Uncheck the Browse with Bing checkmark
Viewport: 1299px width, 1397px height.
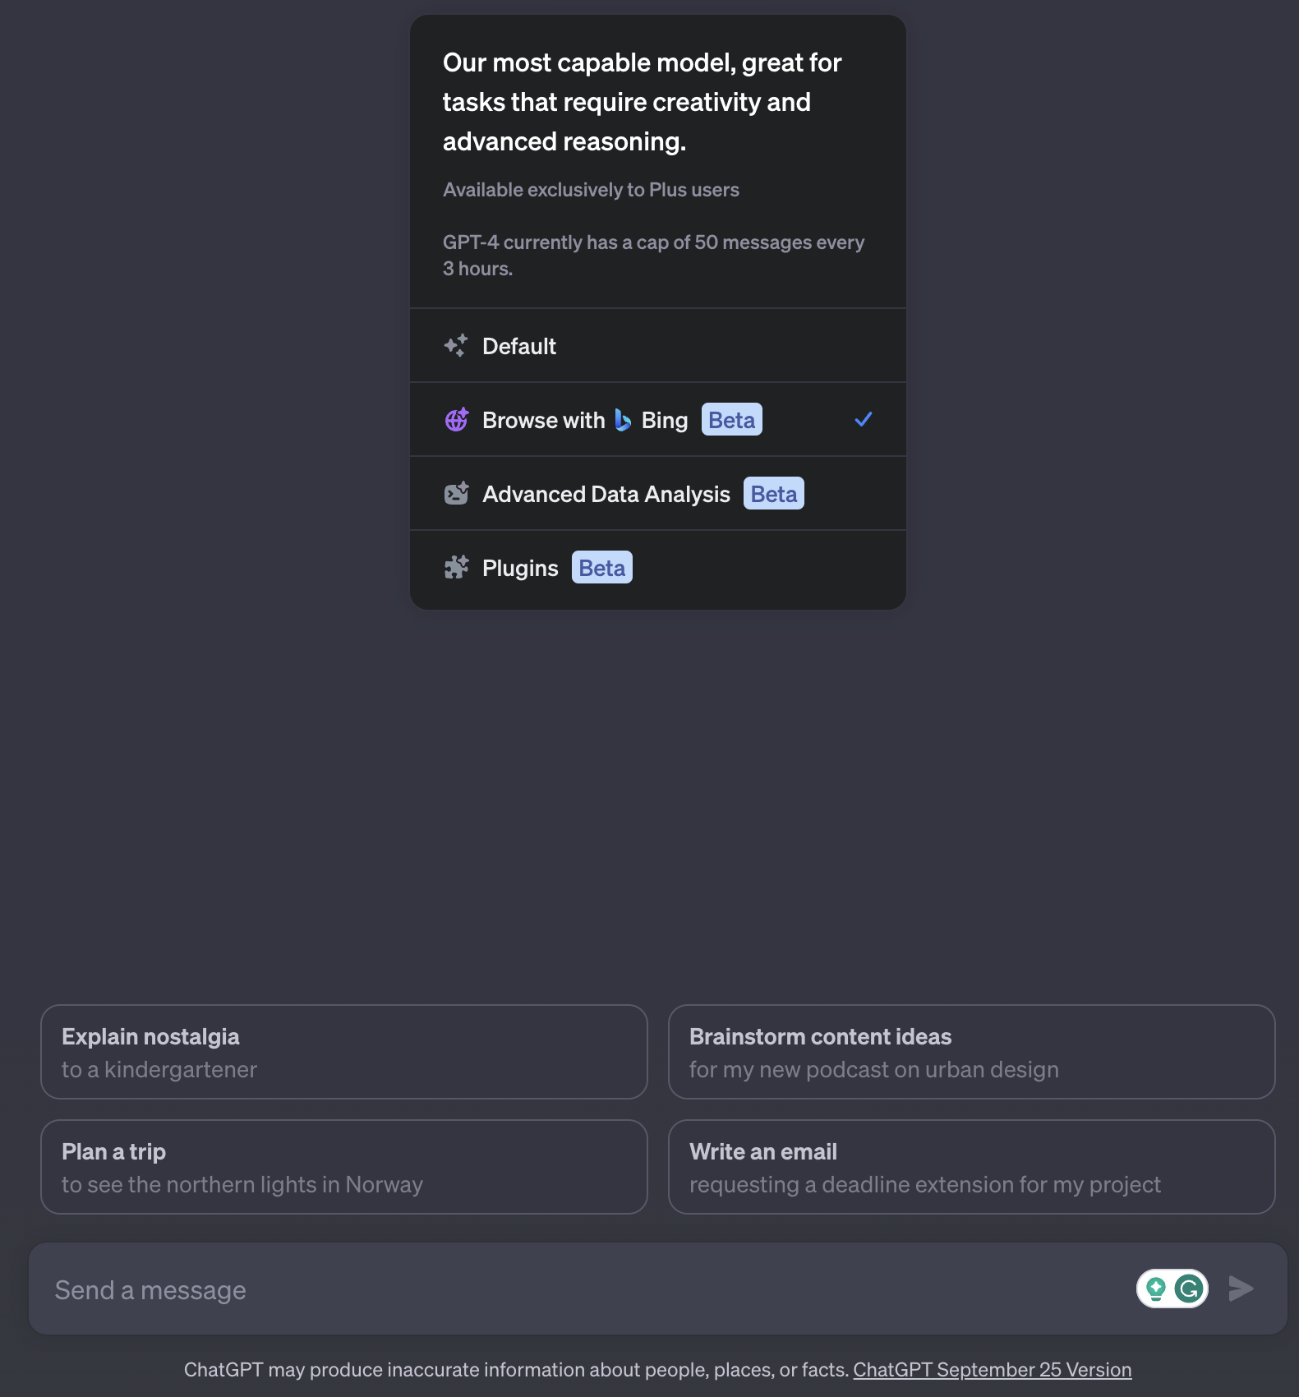click(x=864, y=420)
